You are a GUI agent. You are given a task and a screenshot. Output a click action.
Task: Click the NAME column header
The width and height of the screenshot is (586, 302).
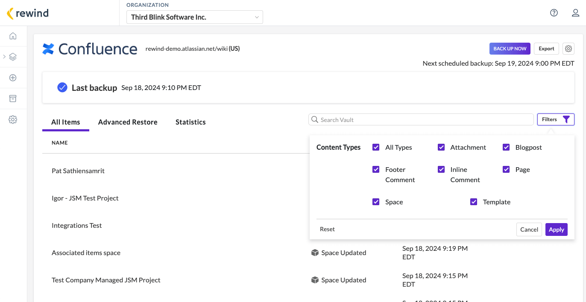[x=60, y=143]
